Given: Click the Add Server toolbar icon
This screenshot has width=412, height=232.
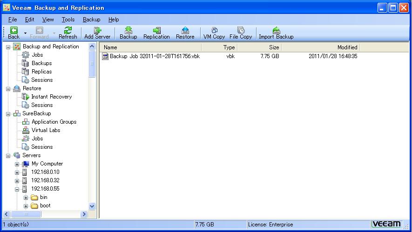Looking at the screenshot, I should point(97,33).
